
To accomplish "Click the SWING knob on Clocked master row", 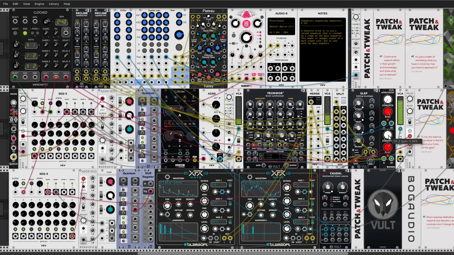I will 46,33.
